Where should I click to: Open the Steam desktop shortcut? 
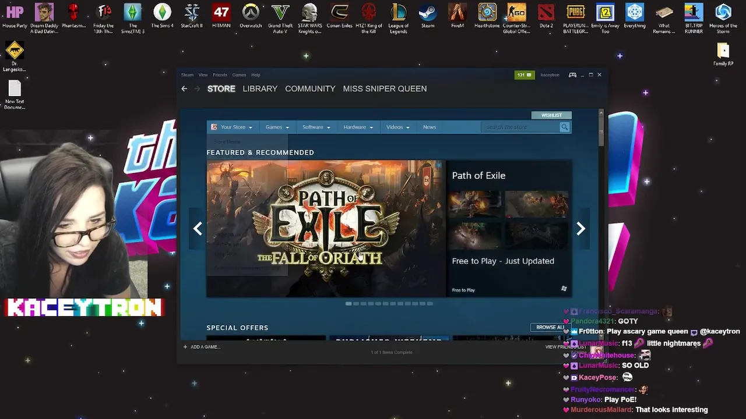coord(428,17)
